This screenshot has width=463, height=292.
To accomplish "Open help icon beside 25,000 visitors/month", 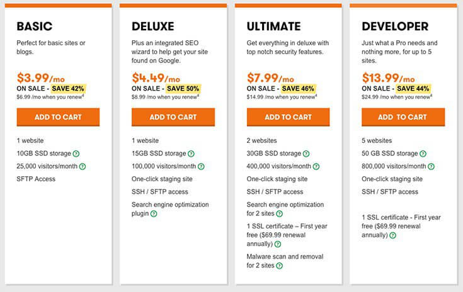I will pyautogui.click(x=83, y=167).
